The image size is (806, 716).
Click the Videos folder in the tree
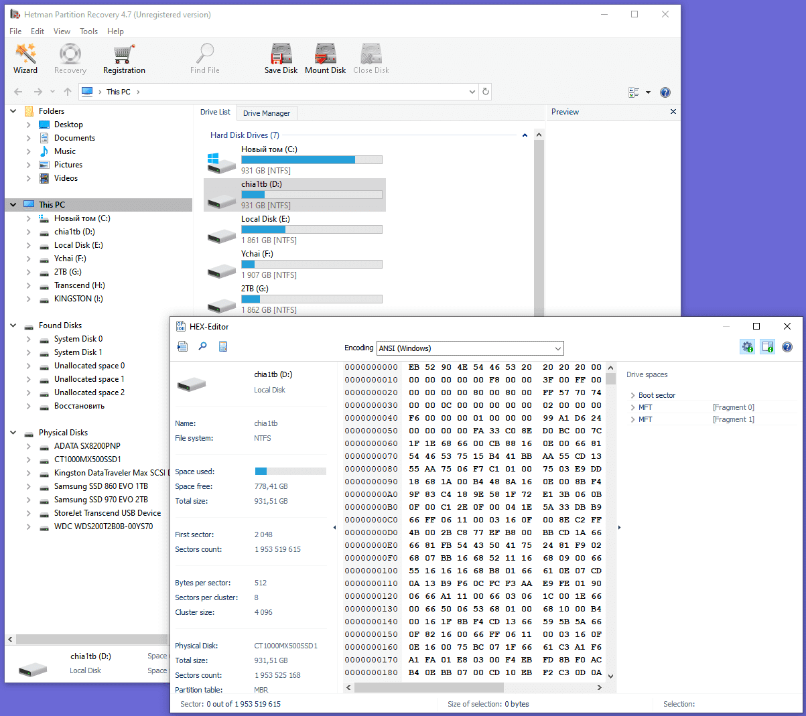(66, 178)
